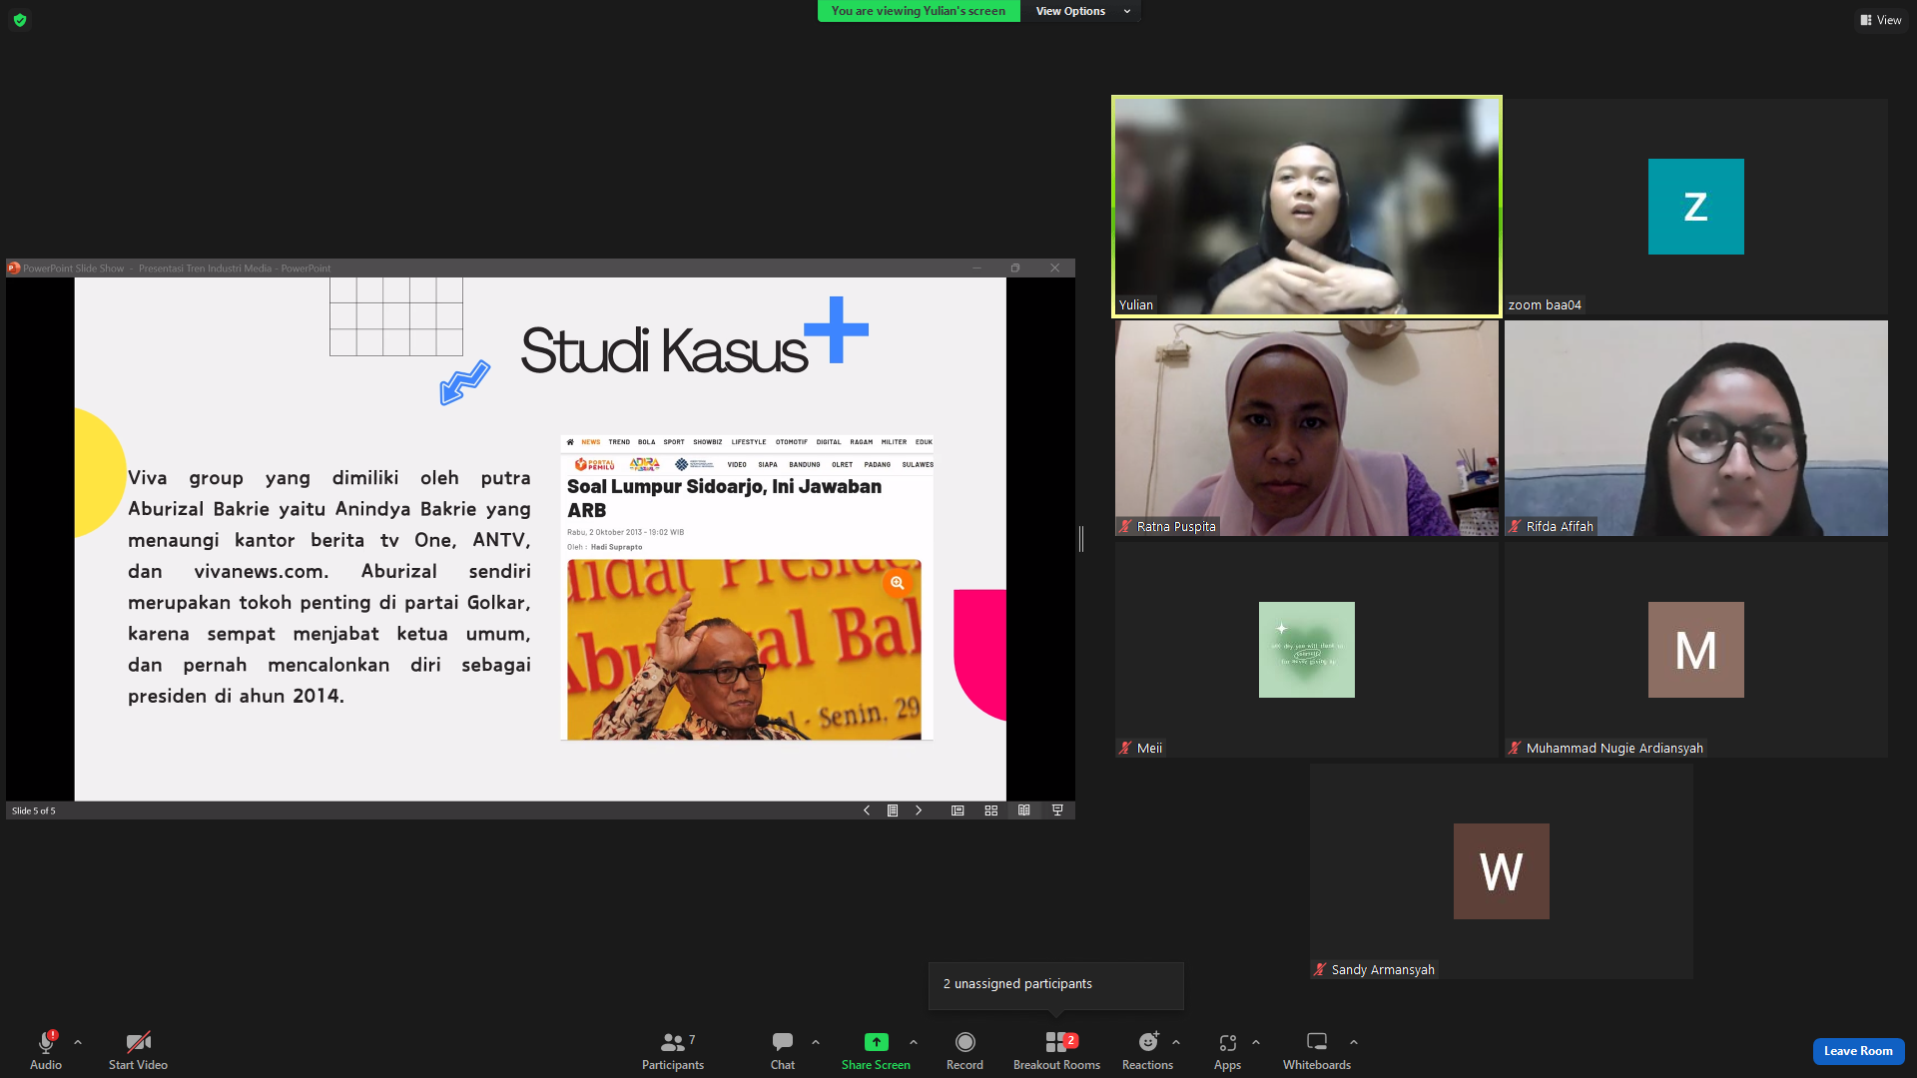Expand audio options chevron beside Audio

pyautogui.click(x=78, y=1042)
